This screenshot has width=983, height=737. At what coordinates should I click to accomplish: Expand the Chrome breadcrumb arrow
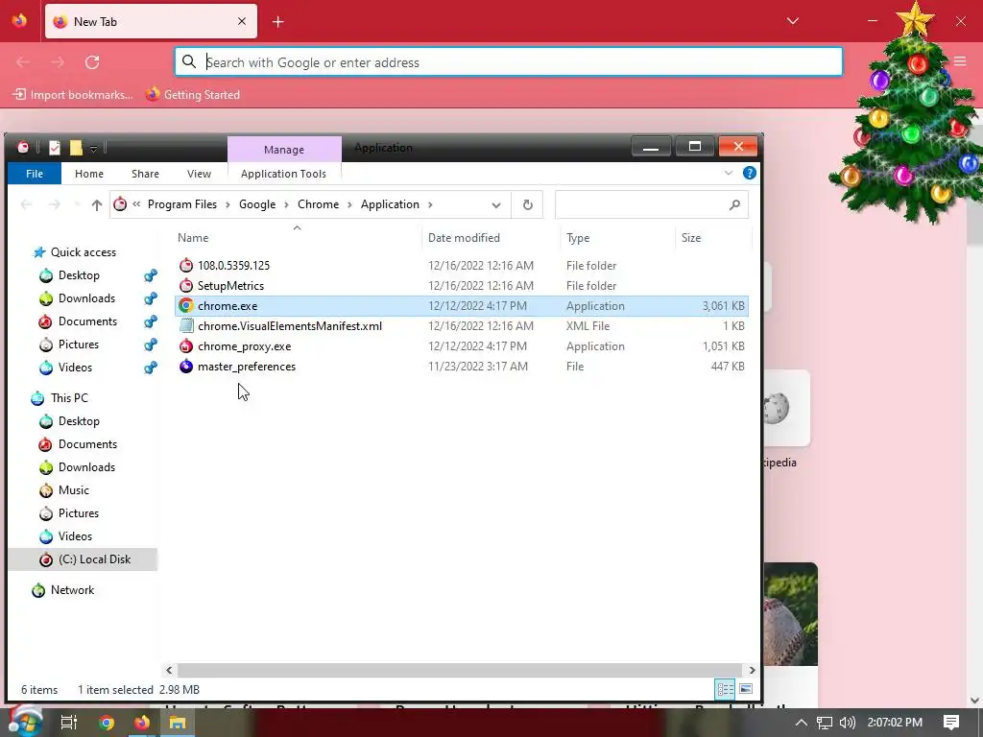349,205
